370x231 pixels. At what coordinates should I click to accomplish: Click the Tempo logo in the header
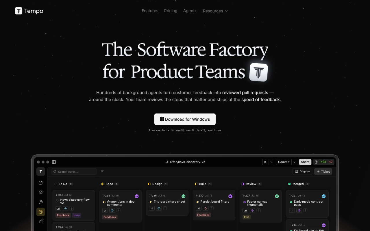point(29,11)
